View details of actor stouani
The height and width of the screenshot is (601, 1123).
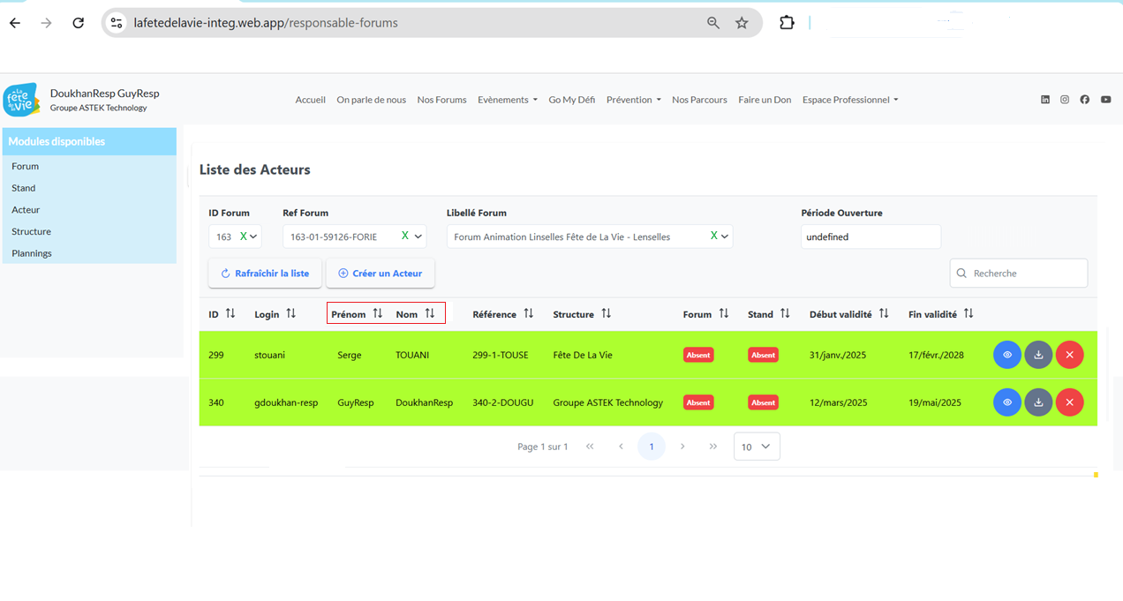[1006, 355]
